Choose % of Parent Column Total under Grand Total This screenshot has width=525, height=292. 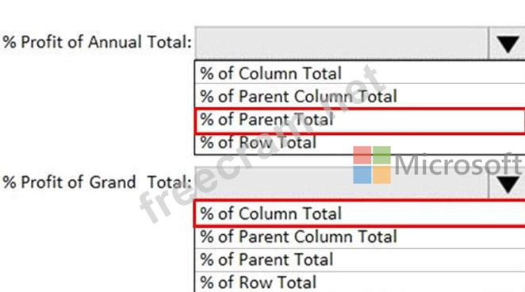[359, 237]
